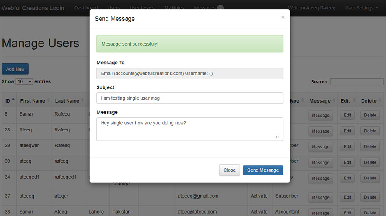Image resolution: width=386 pixels, height=216 pixels.
Task: Click Edit for user ID 28
Action: click(347, 131)
